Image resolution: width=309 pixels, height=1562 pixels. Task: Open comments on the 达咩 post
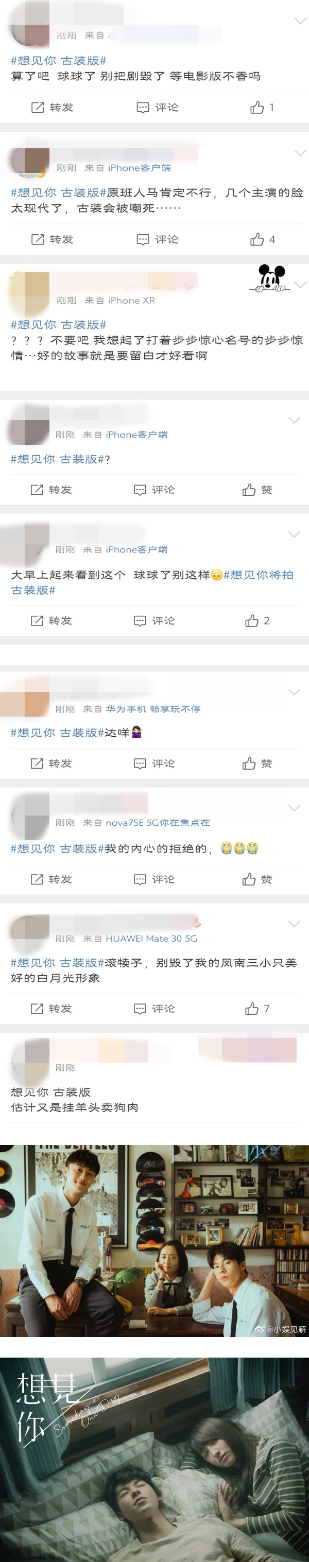pos(154,763)
